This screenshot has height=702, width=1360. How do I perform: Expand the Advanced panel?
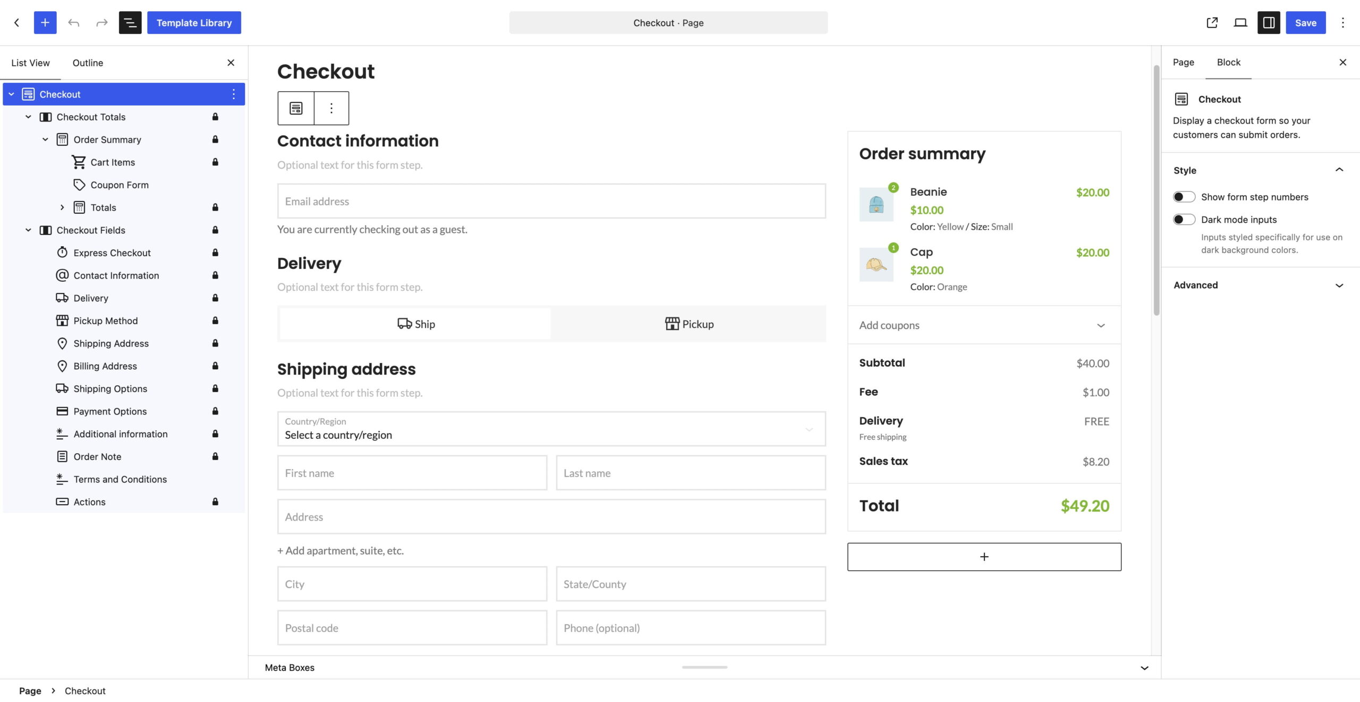click(1339, 285)
